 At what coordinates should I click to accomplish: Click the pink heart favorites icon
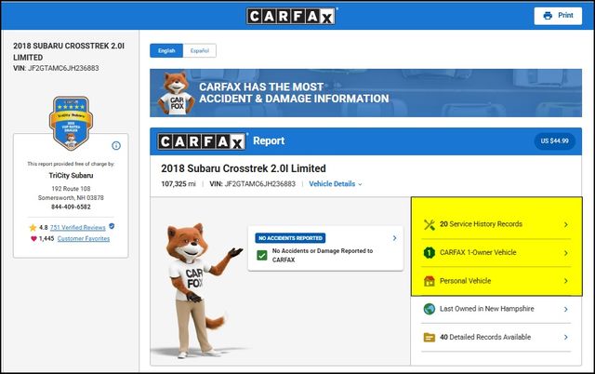(33, 238)
